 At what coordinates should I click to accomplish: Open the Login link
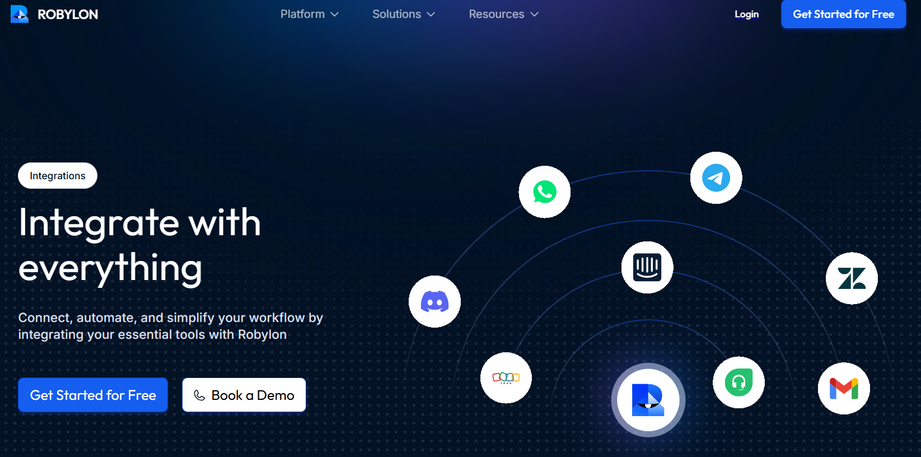746,14
